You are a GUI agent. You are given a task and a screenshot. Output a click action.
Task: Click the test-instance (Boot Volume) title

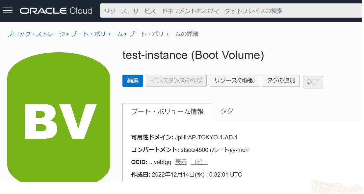(193, 55)
